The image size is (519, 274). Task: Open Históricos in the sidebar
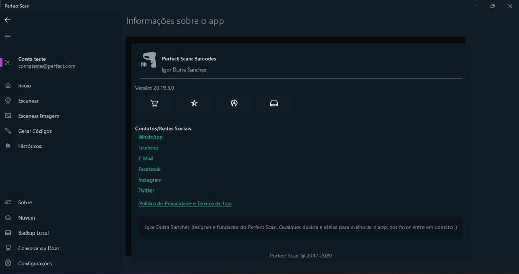[61, 146]
